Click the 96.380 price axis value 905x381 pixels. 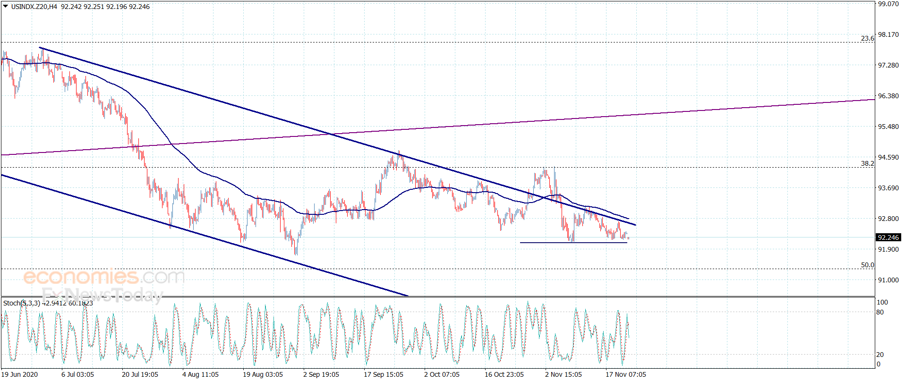888,96
